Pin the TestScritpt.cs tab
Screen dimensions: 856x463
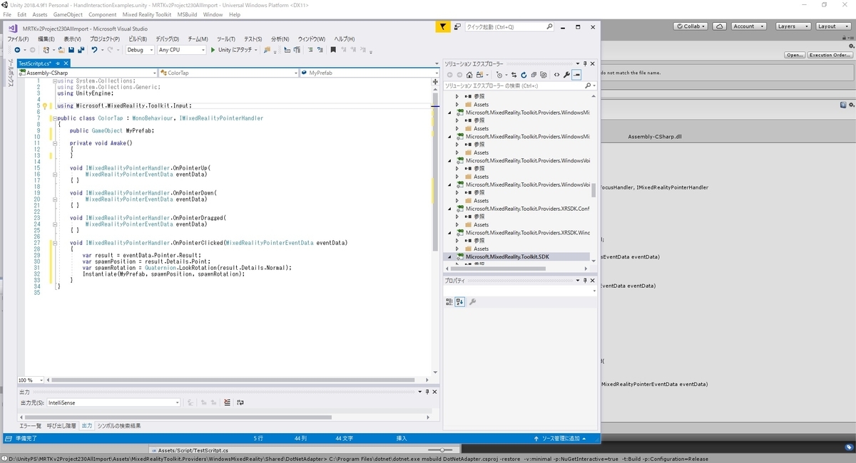(58, 63)
